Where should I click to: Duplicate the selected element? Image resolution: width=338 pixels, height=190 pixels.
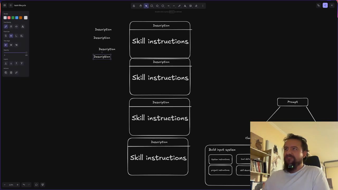coord(6,73)
